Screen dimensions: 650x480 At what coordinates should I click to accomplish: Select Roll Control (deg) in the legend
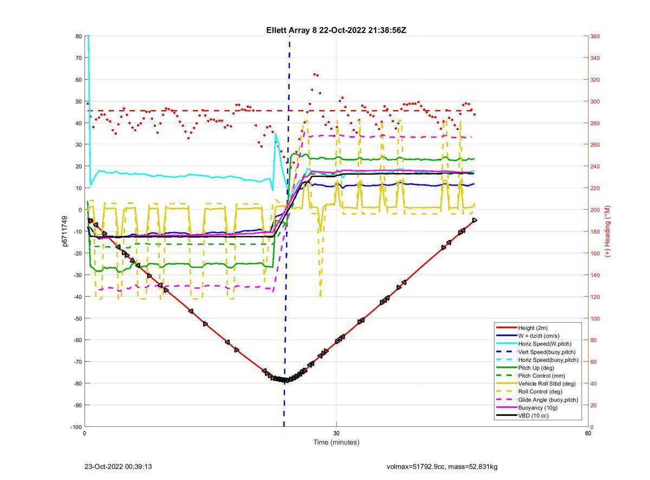540,392
